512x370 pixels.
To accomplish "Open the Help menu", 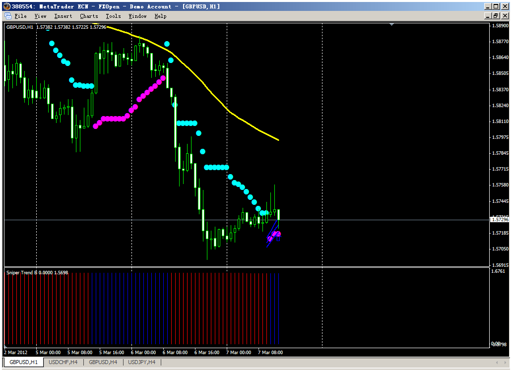I will pos(160,16).
